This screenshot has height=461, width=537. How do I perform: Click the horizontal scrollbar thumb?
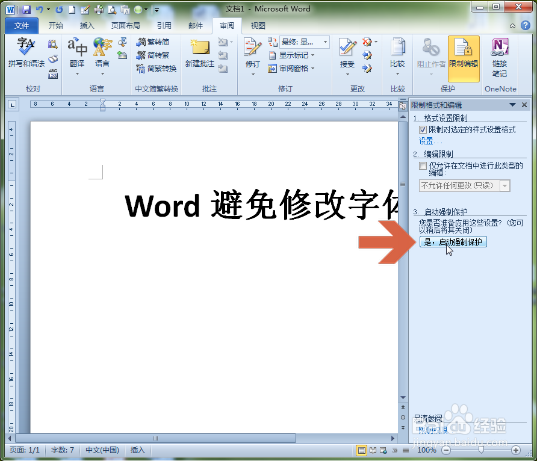156,438
